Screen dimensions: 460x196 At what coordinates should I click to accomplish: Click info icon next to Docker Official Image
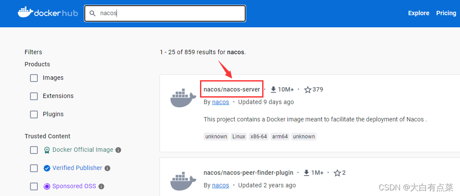pos(118,150)
